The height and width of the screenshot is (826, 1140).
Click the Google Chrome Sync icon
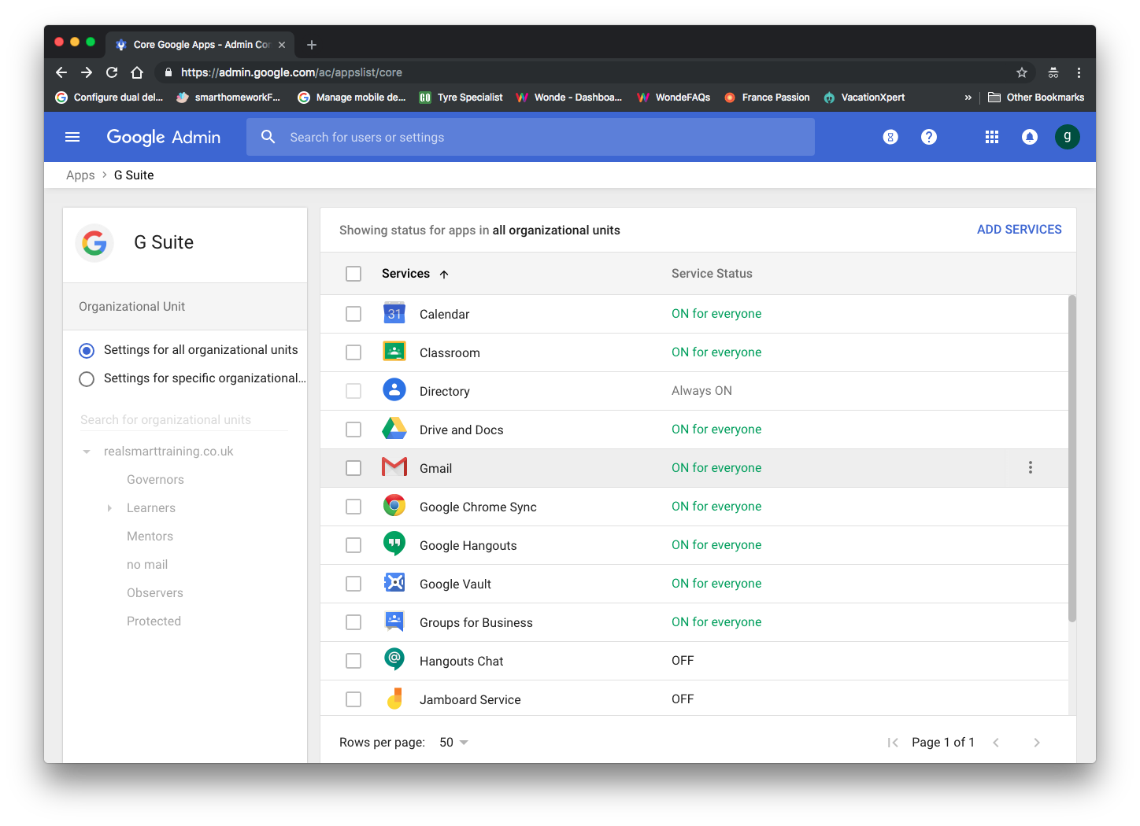pos(394,506)
